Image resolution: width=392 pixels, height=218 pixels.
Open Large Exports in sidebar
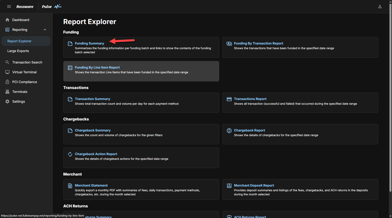click(x=18, y=51)
